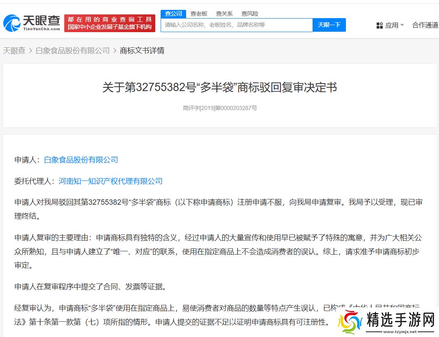Expand the 应用 dropdown arrow

pyautogui.click(x=402, y=26)
